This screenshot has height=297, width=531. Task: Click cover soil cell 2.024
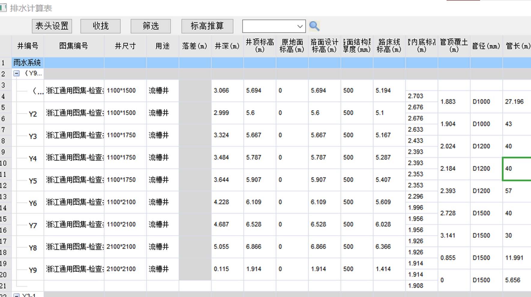pyautogui.click(x=454, y=146)
